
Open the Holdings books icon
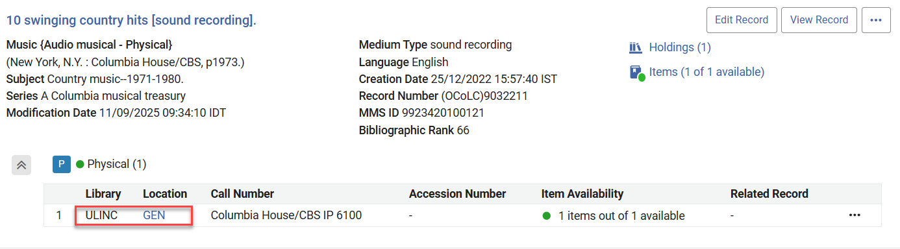coord(635,47)
